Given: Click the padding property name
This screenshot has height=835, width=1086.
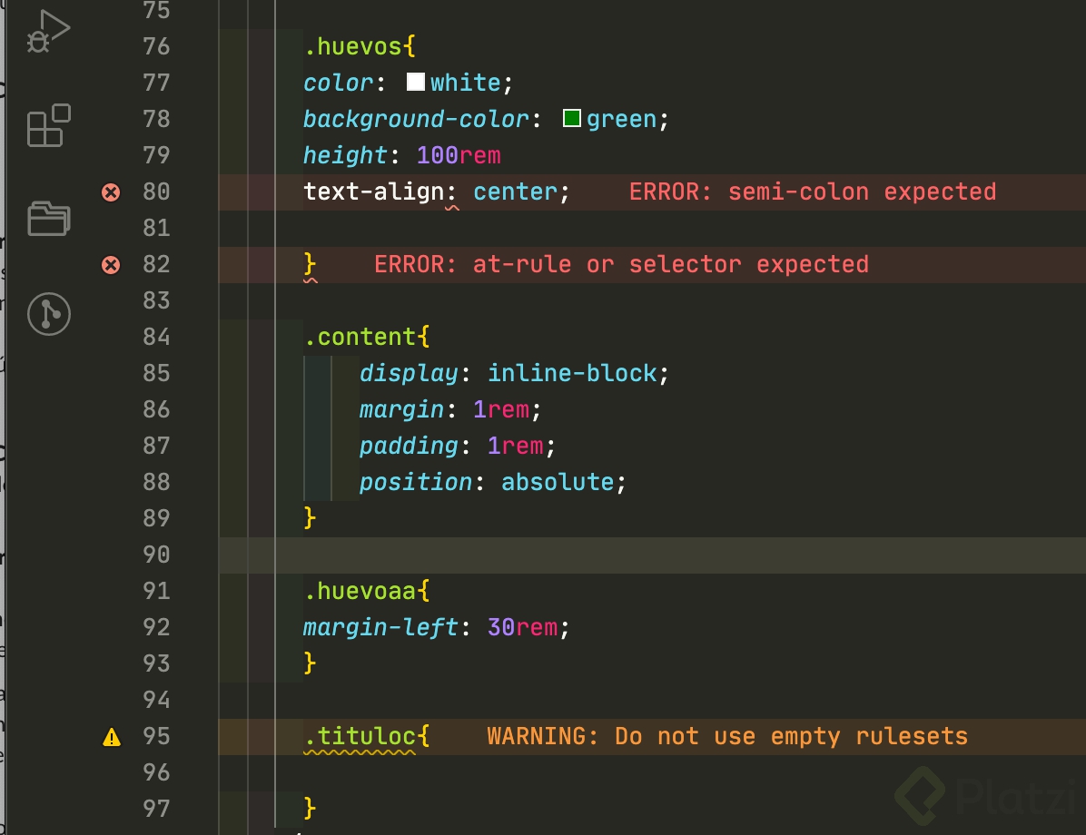Looking at the screenshot, I should pyautogui.click(x=409, y=446).
